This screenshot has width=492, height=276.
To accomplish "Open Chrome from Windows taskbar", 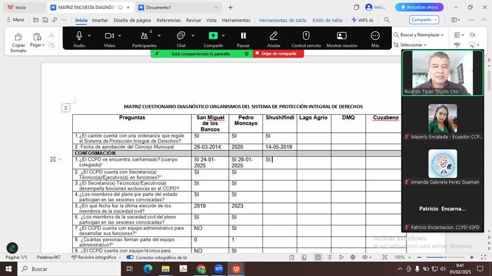I will [x=201, y=269].
